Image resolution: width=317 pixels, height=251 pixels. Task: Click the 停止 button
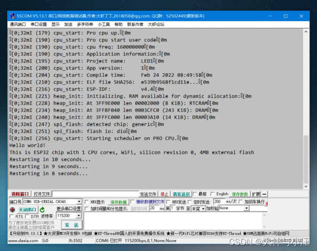[164, 194]
